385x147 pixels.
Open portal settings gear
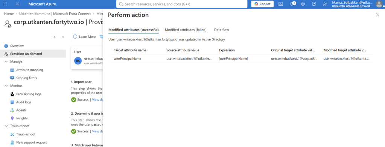click(x=303, y=4)
